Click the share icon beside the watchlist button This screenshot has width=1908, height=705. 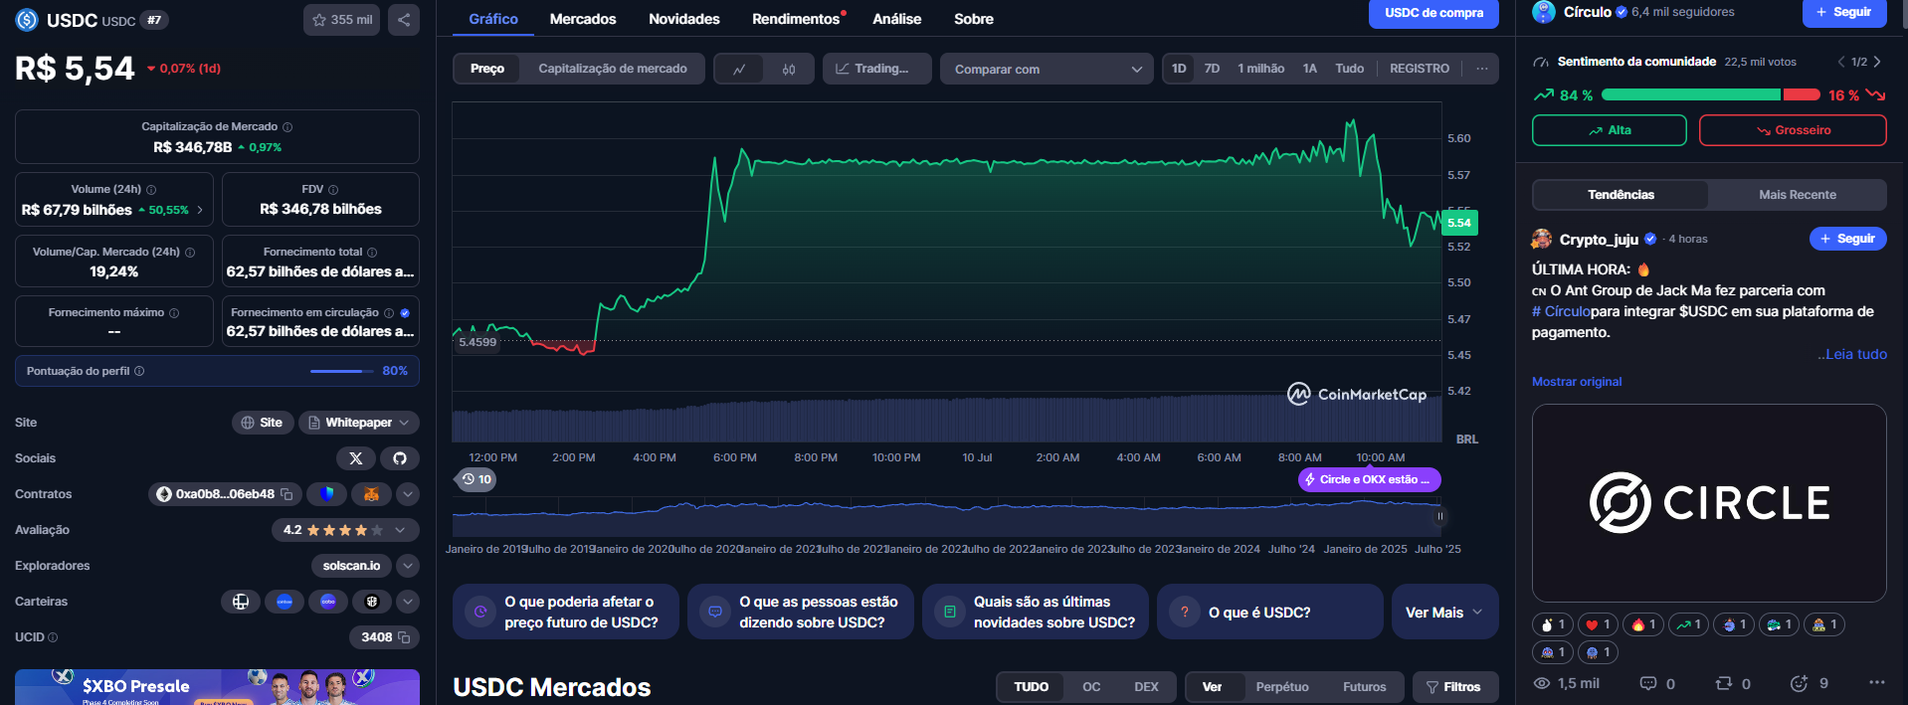404,20
